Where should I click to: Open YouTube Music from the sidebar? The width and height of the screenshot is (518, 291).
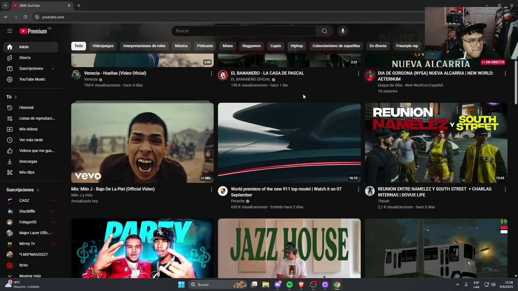pyautogui.click(x=31, y=79)
